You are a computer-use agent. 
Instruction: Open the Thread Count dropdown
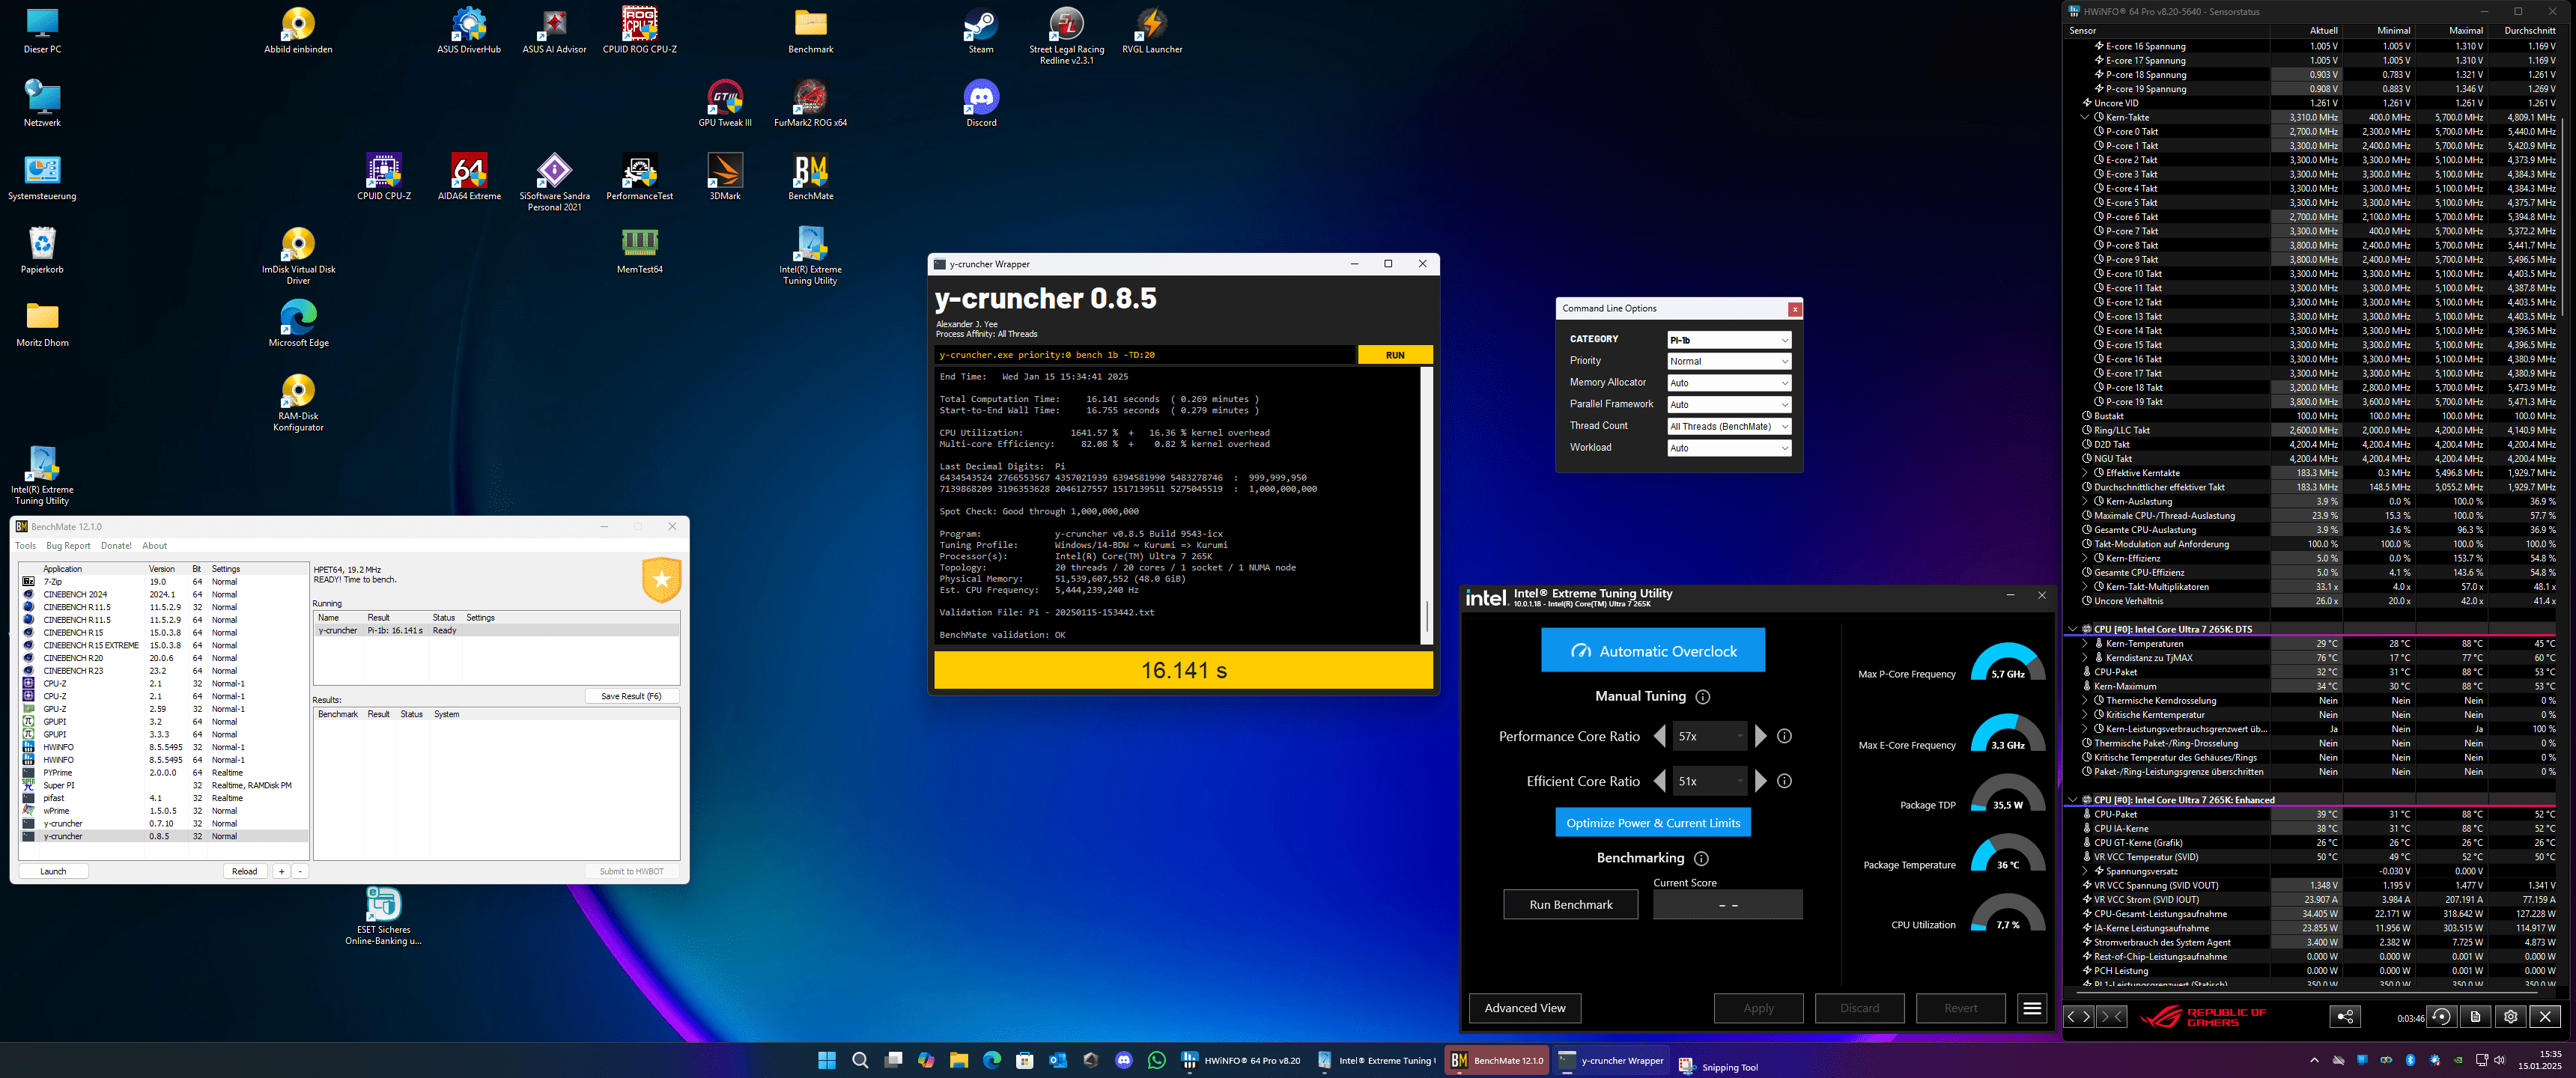click(x=1728, y=426)
